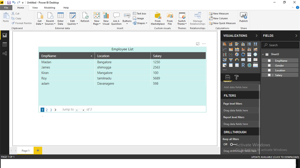
Task: Open Model view icon in left sidebar
Action: [x=5, y=53]
